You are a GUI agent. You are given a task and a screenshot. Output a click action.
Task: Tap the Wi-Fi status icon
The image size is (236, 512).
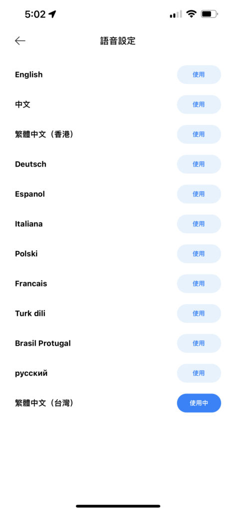click(191, 14)
